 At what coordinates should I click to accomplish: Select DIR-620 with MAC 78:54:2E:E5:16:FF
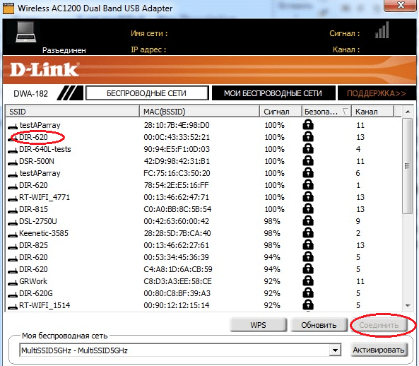pyautogui.click(x=203, y=185)
